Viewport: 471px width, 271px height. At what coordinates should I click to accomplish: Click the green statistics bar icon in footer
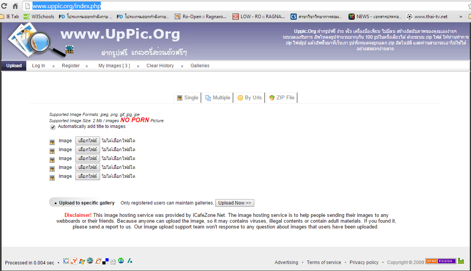pyautogui.click(x=461, y=261)
